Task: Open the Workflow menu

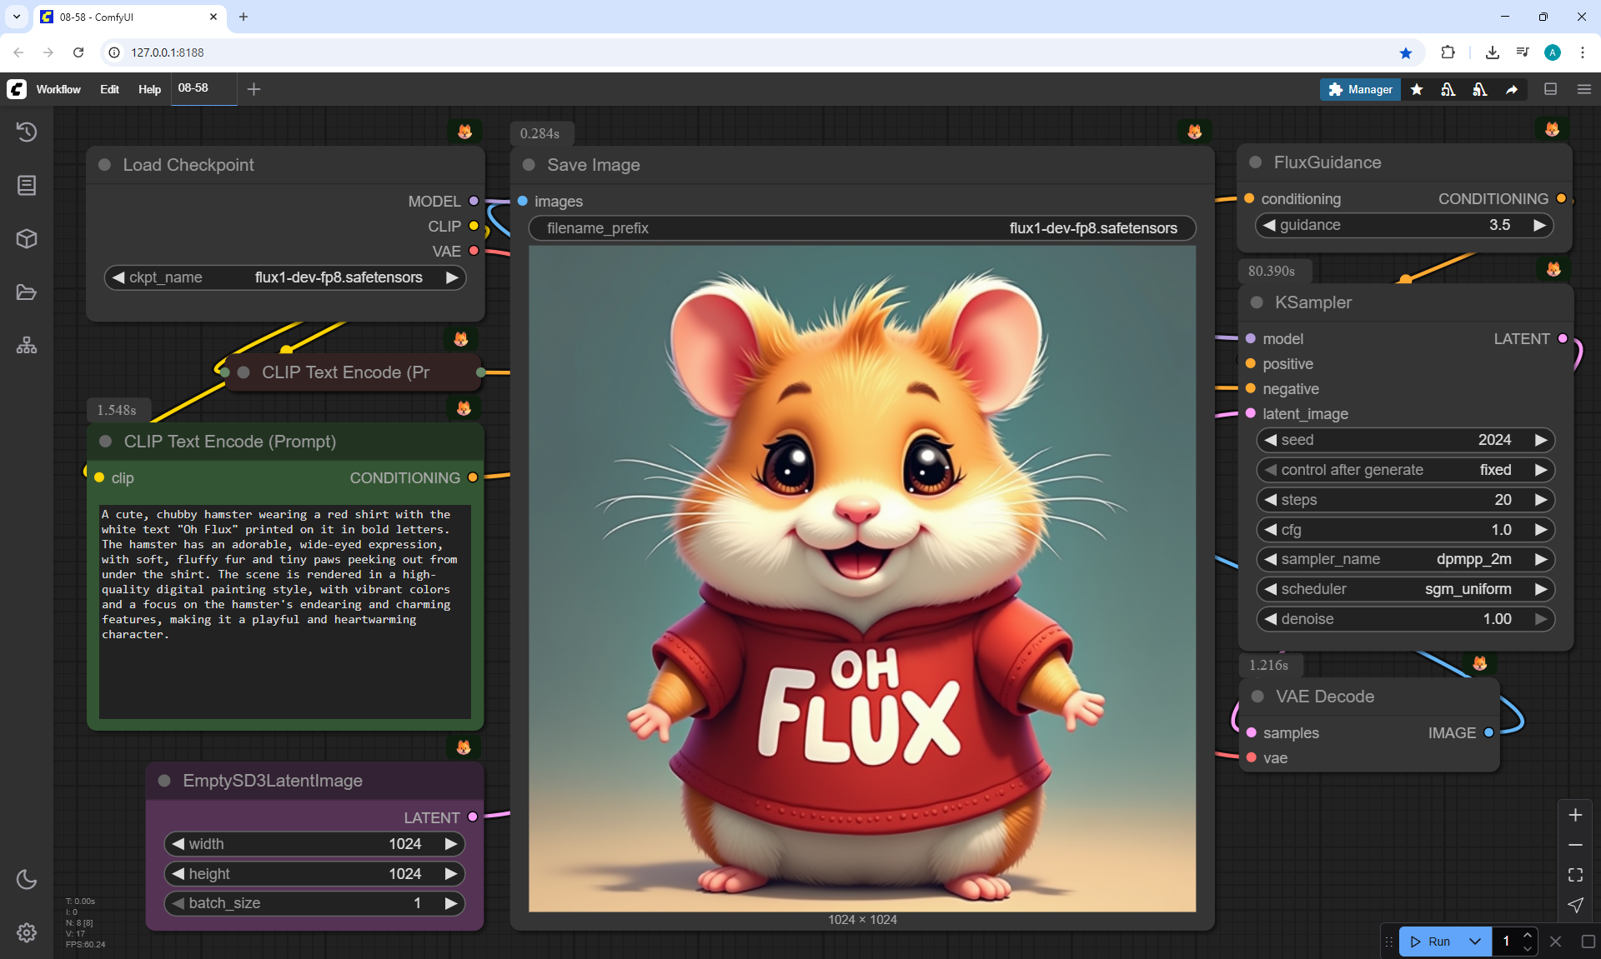Action: (58, 89)
